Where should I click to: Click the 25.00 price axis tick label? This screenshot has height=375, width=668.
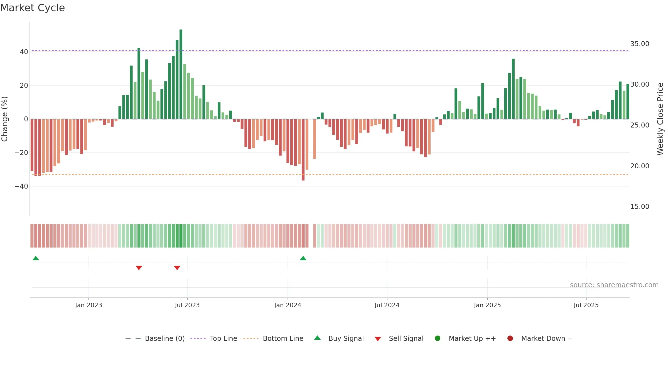640,125
